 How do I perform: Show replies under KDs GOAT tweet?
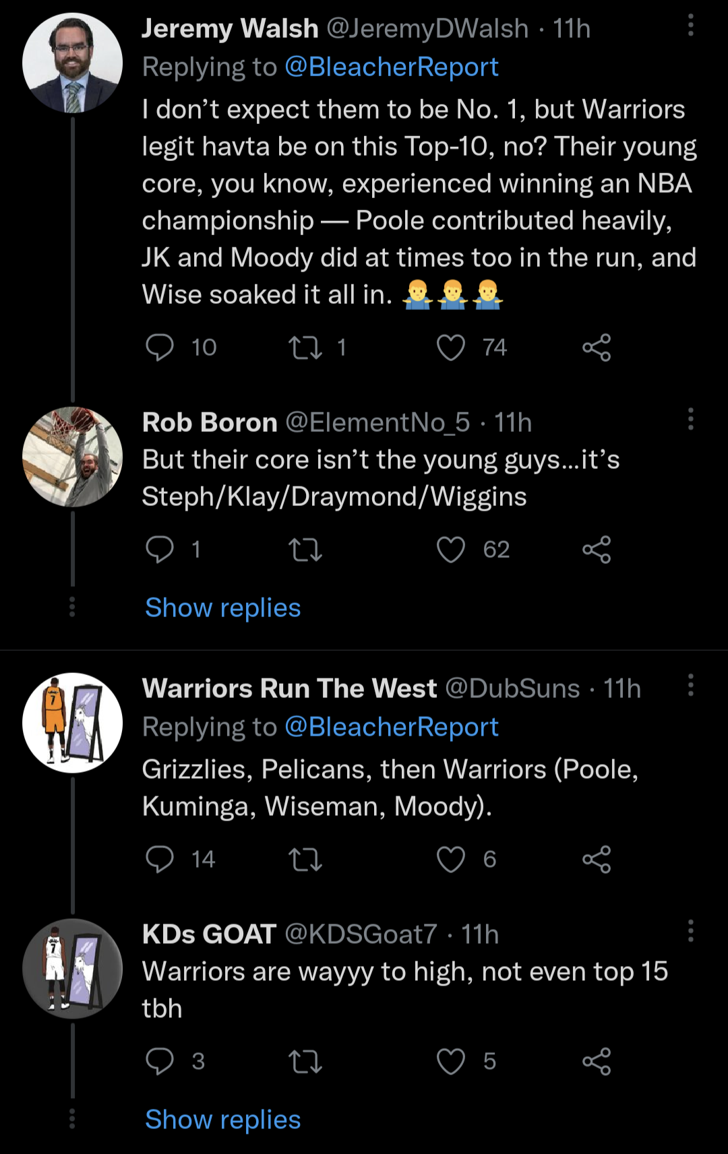(x=223, y=1120)
